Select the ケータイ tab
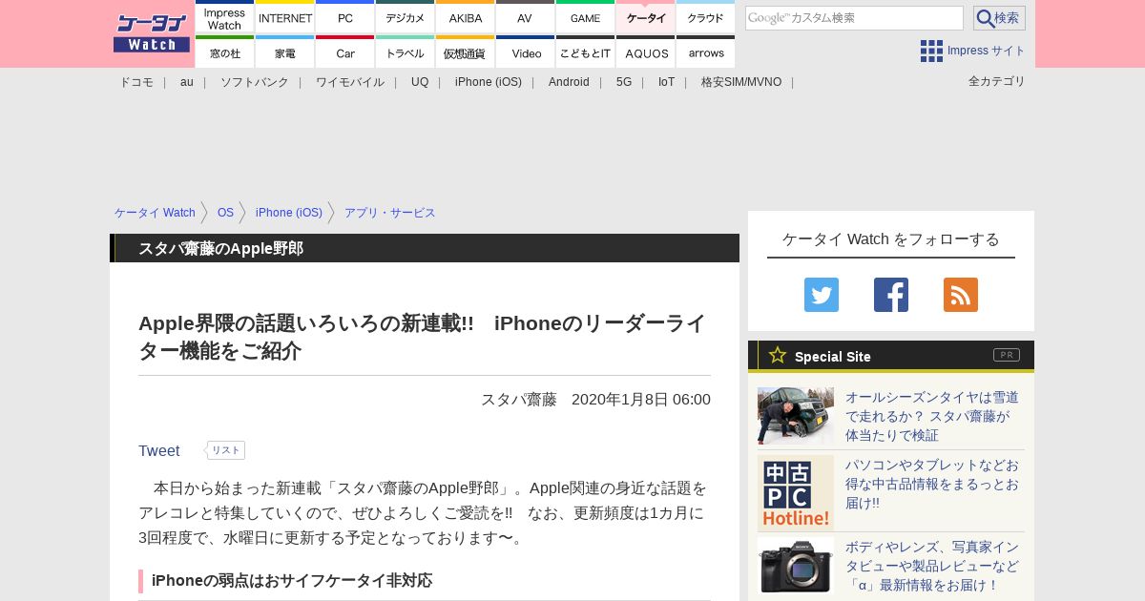The height and width of the screenshot is (601, 1145). coord(646,17)
